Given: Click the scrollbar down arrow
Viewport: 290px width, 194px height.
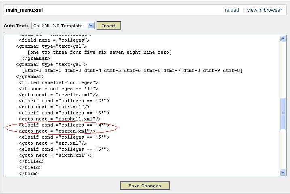Looking at the screenshot, I should coord(283,173).
